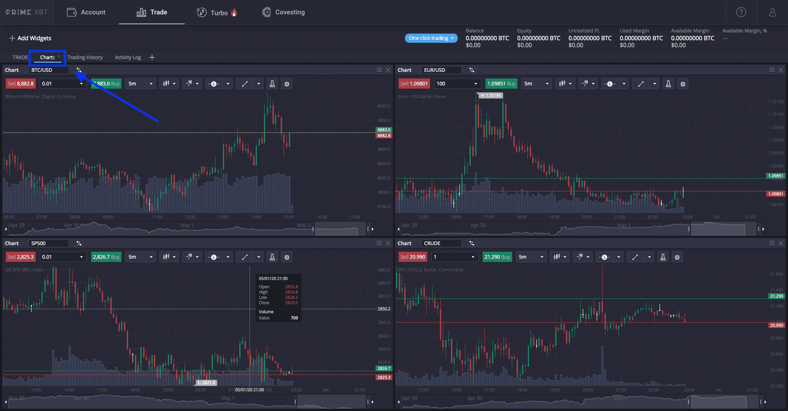The height and width of the screenshot is (411, 788).
Task: Open candlestick chart type dropdown in SP500 chart
Action: click(x=169, y=257)
